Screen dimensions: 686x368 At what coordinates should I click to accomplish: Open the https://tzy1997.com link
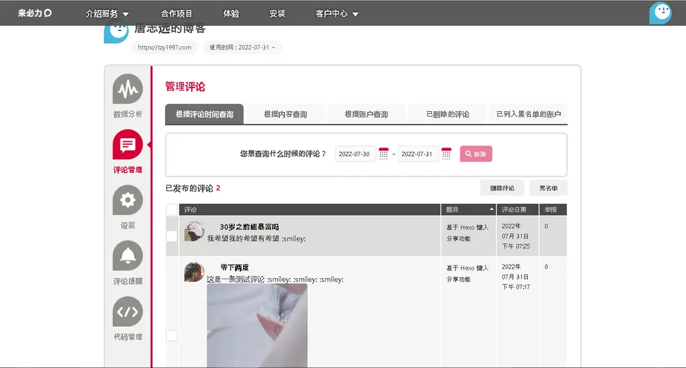(164, 47)
